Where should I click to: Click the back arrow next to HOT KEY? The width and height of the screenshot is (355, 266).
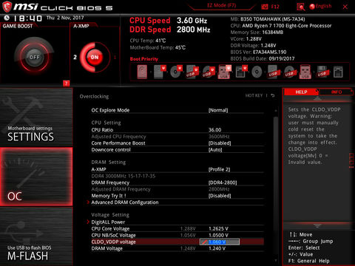[x=273, y=95]
